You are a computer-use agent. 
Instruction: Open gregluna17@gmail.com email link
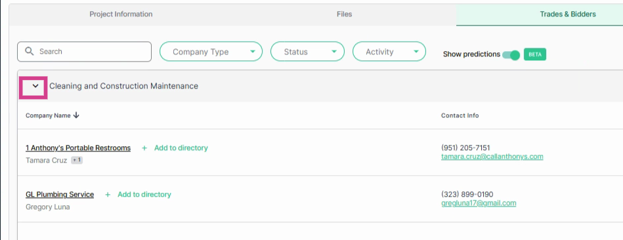[479, 203]
